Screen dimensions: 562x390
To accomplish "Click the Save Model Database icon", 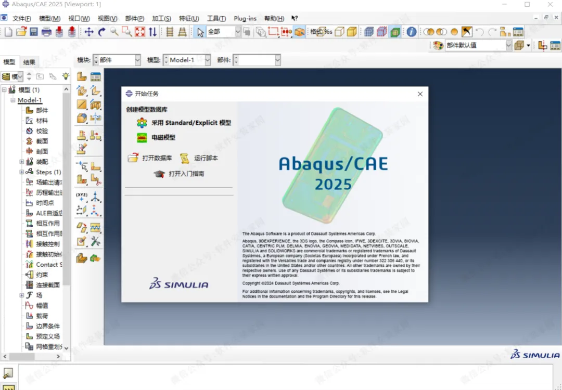I will pos(34,32).
